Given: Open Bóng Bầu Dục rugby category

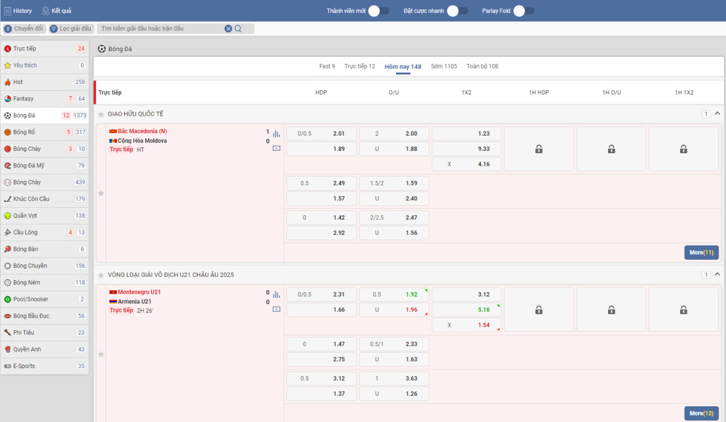Looking at the screenshot, I should point(45,316).
